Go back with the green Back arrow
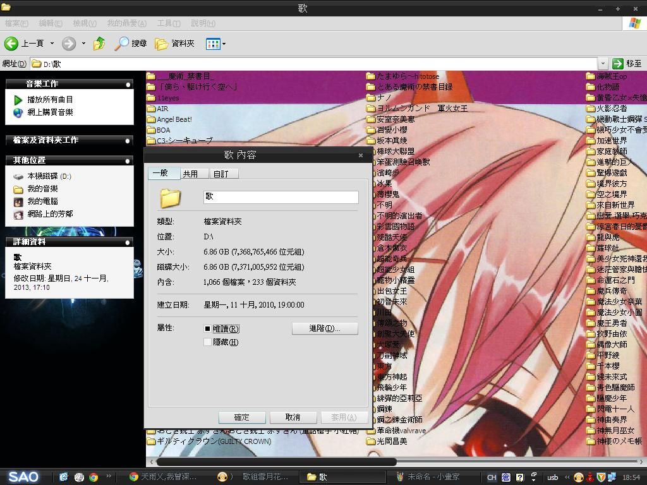This screenshot has width=647, height=485. 11,44
